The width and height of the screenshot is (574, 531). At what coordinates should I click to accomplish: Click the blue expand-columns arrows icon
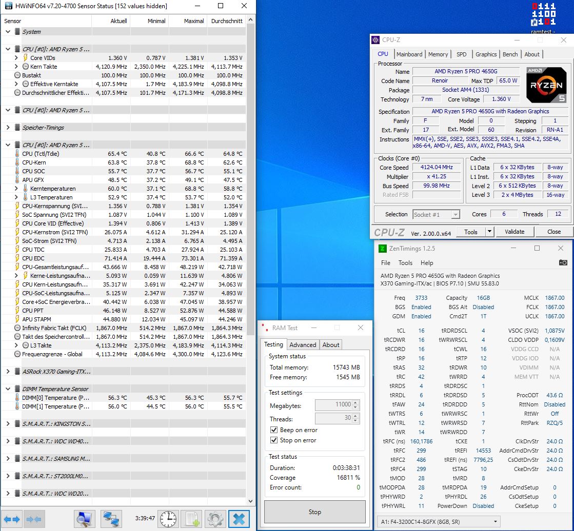[x=13, y=519]
